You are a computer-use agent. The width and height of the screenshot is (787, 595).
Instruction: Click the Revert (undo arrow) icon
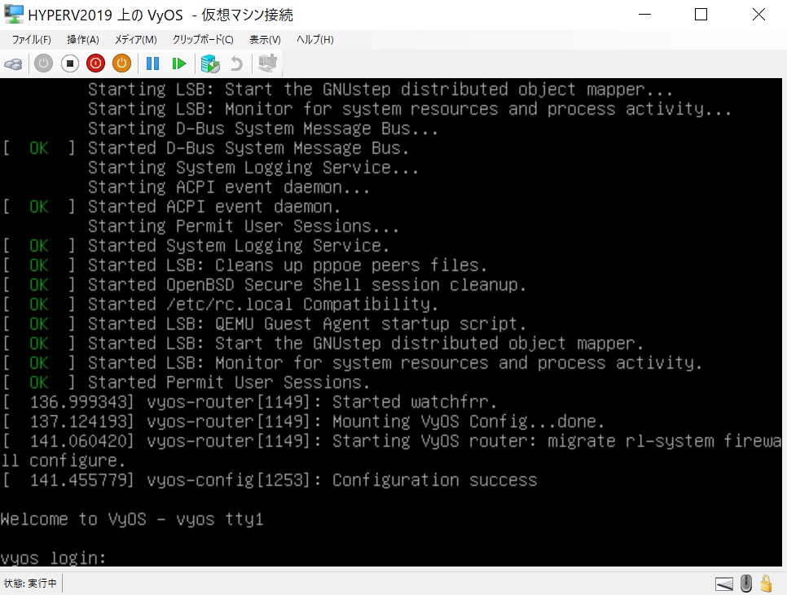point(236,63)
